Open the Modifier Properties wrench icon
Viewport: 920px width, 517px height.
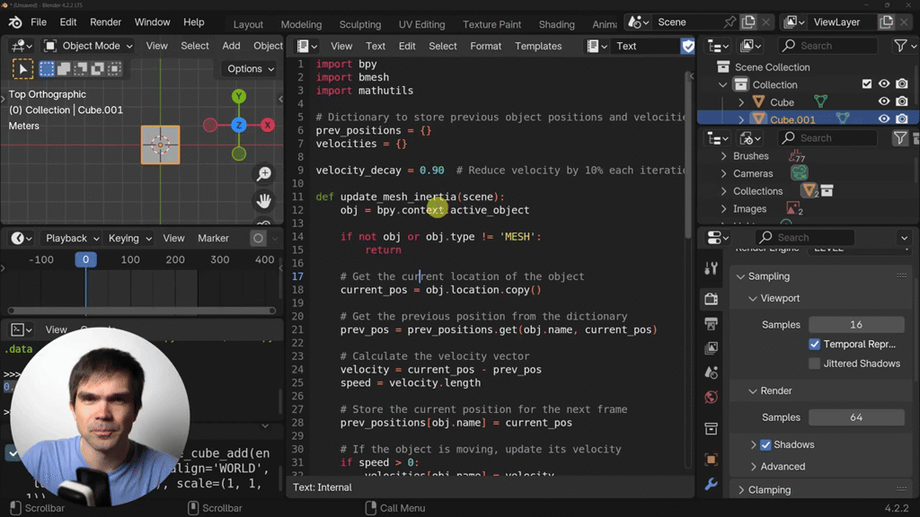coord(711,485)
